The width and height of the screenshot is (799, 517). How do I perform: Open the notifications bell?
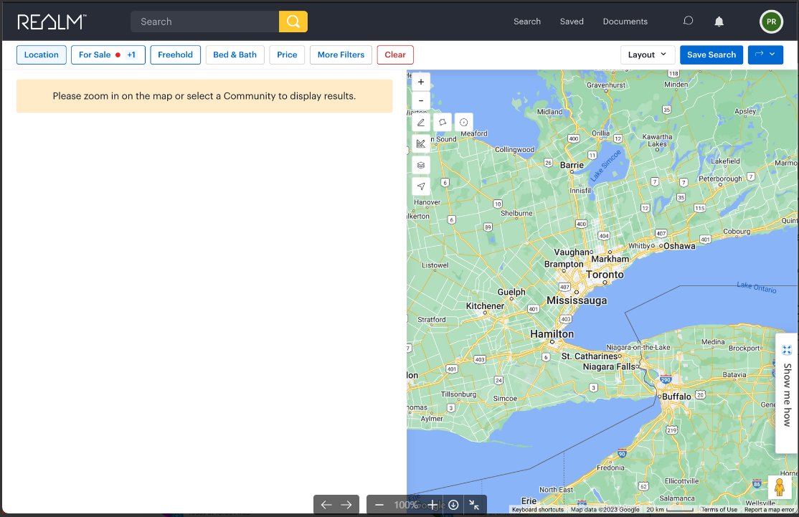(719, 22)
